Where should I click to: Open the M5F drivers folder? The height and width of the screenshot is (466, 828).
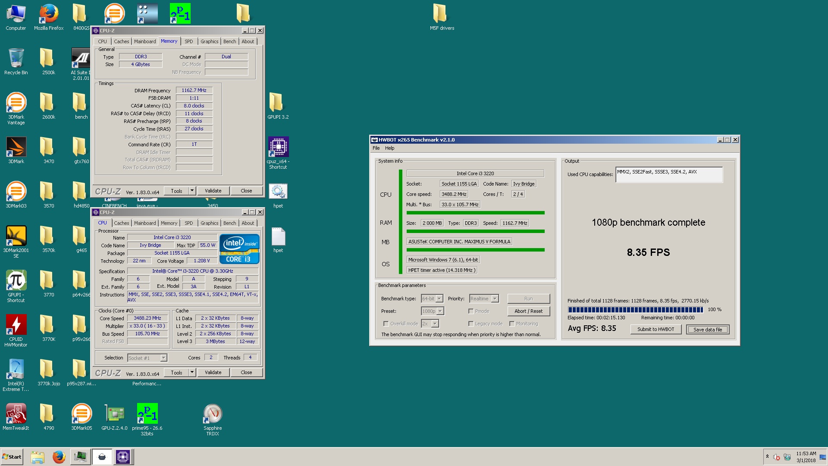point(442,17)
